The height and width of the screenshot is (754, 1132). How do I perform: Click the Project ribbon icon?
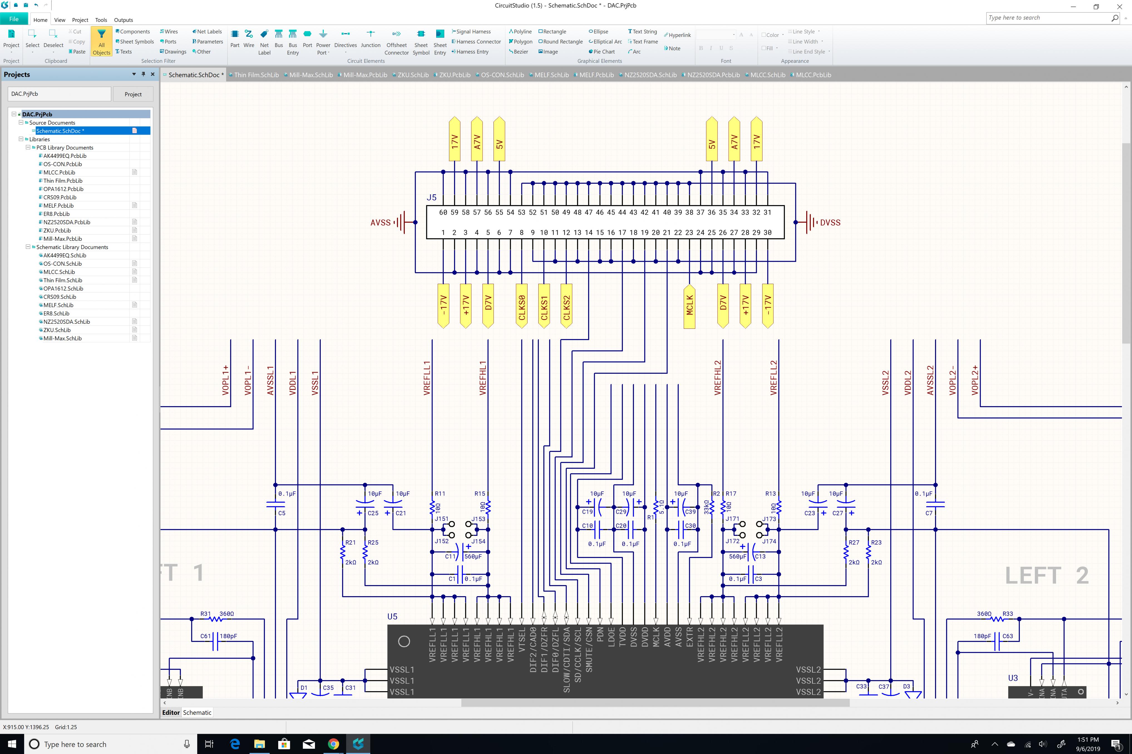click(x=11, y=41)
